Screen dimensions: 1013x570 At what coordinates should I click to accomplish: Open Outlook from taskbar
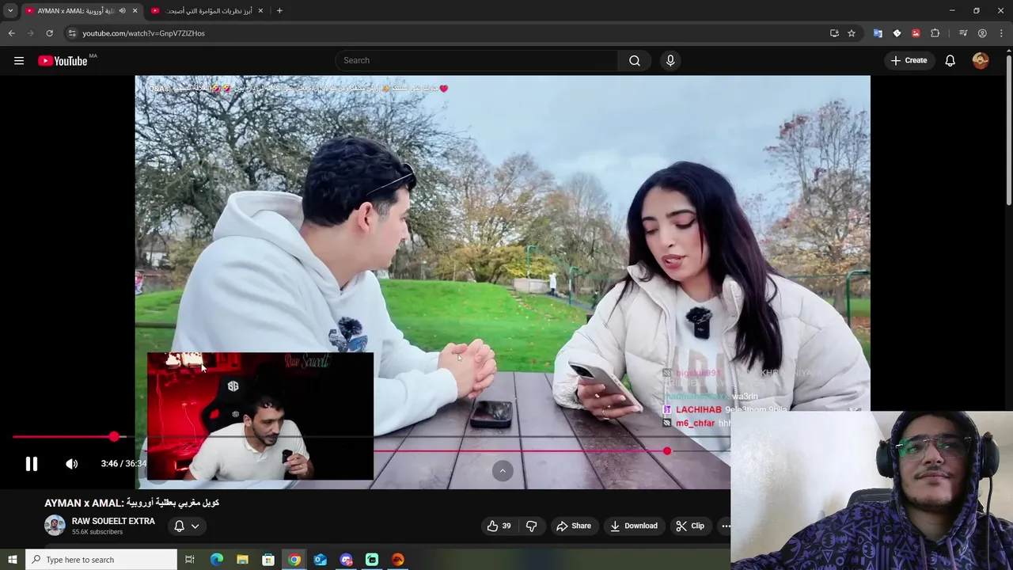pos(320,560)
